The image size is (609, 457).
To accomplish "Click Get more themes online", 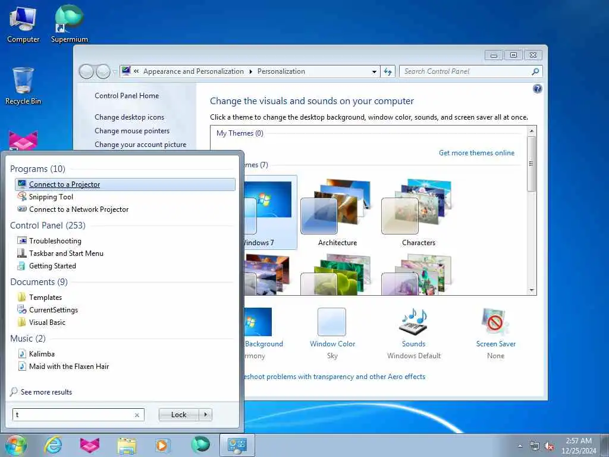I will [476, 153].
